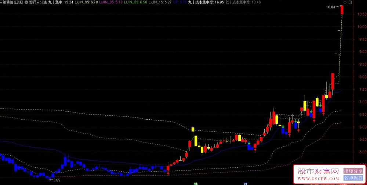Click the 8.00 price axis label
The height and width of the screenshot is (185, 367).
tap(362, 77)
